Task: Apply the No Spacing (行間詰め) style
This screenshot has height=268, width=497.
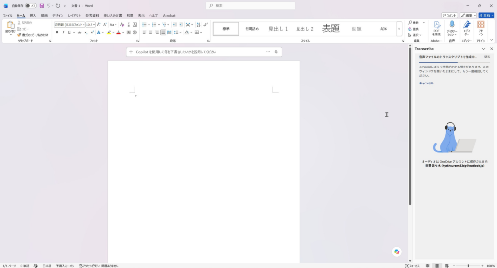Action: click(252, 29)
